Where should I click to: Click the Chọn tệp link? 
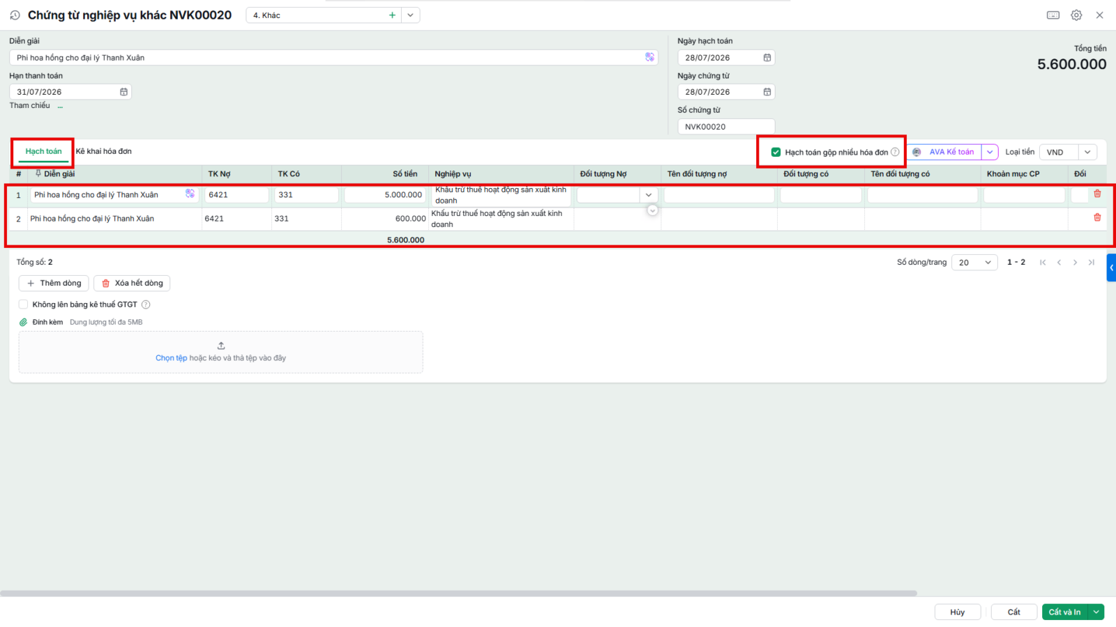click(x=171, y=358)
